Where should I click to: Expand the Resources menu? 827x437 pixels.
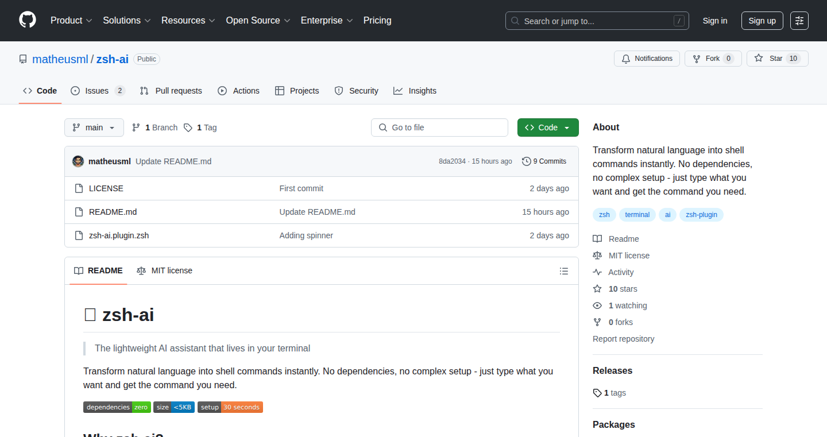[188, 21]
